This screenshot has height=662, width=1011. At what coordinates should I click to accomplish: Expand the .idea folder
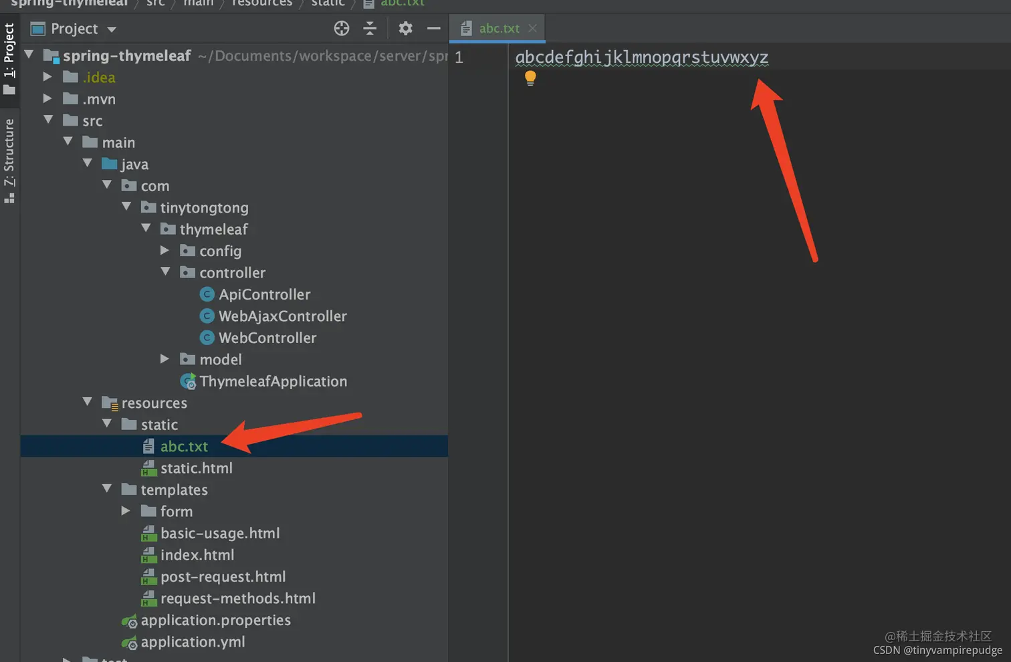(x=47, y=77)
